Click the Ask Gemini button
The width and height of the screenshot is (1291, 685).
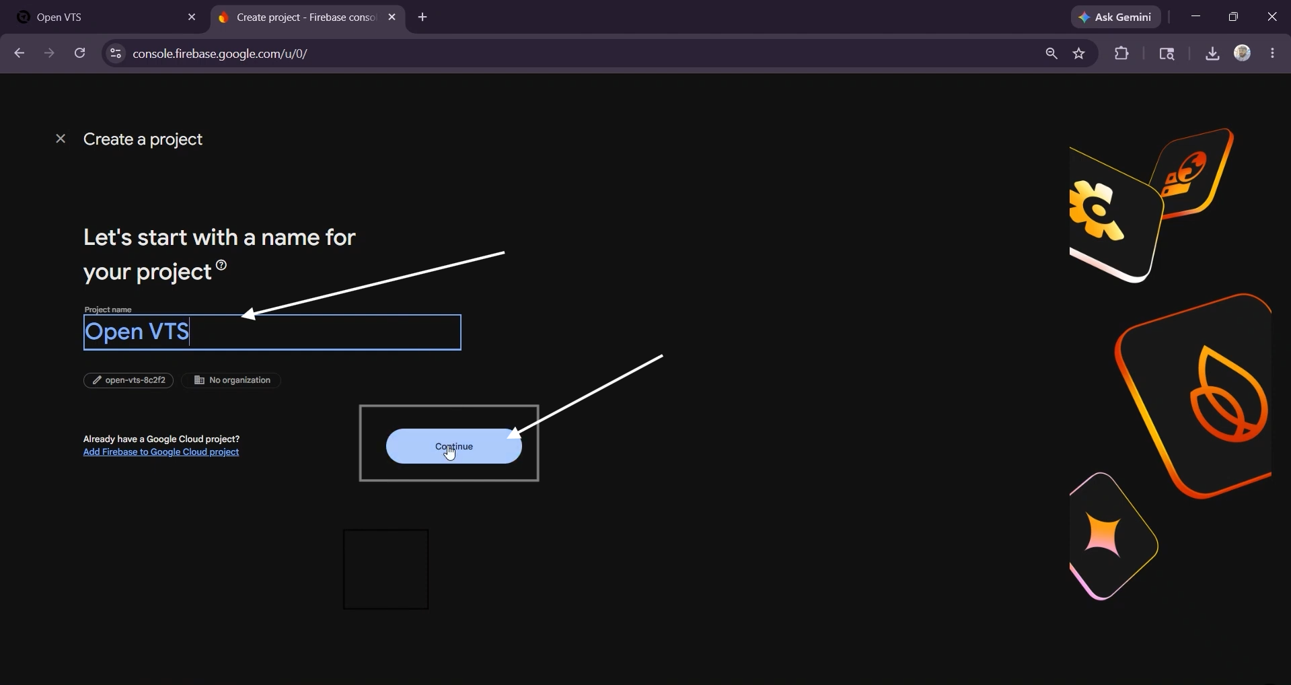point(1116,17)
